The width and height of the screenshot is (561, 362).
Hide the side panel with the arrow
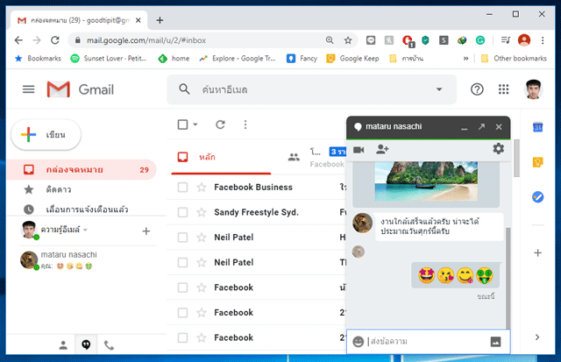[x=537, y=337]
